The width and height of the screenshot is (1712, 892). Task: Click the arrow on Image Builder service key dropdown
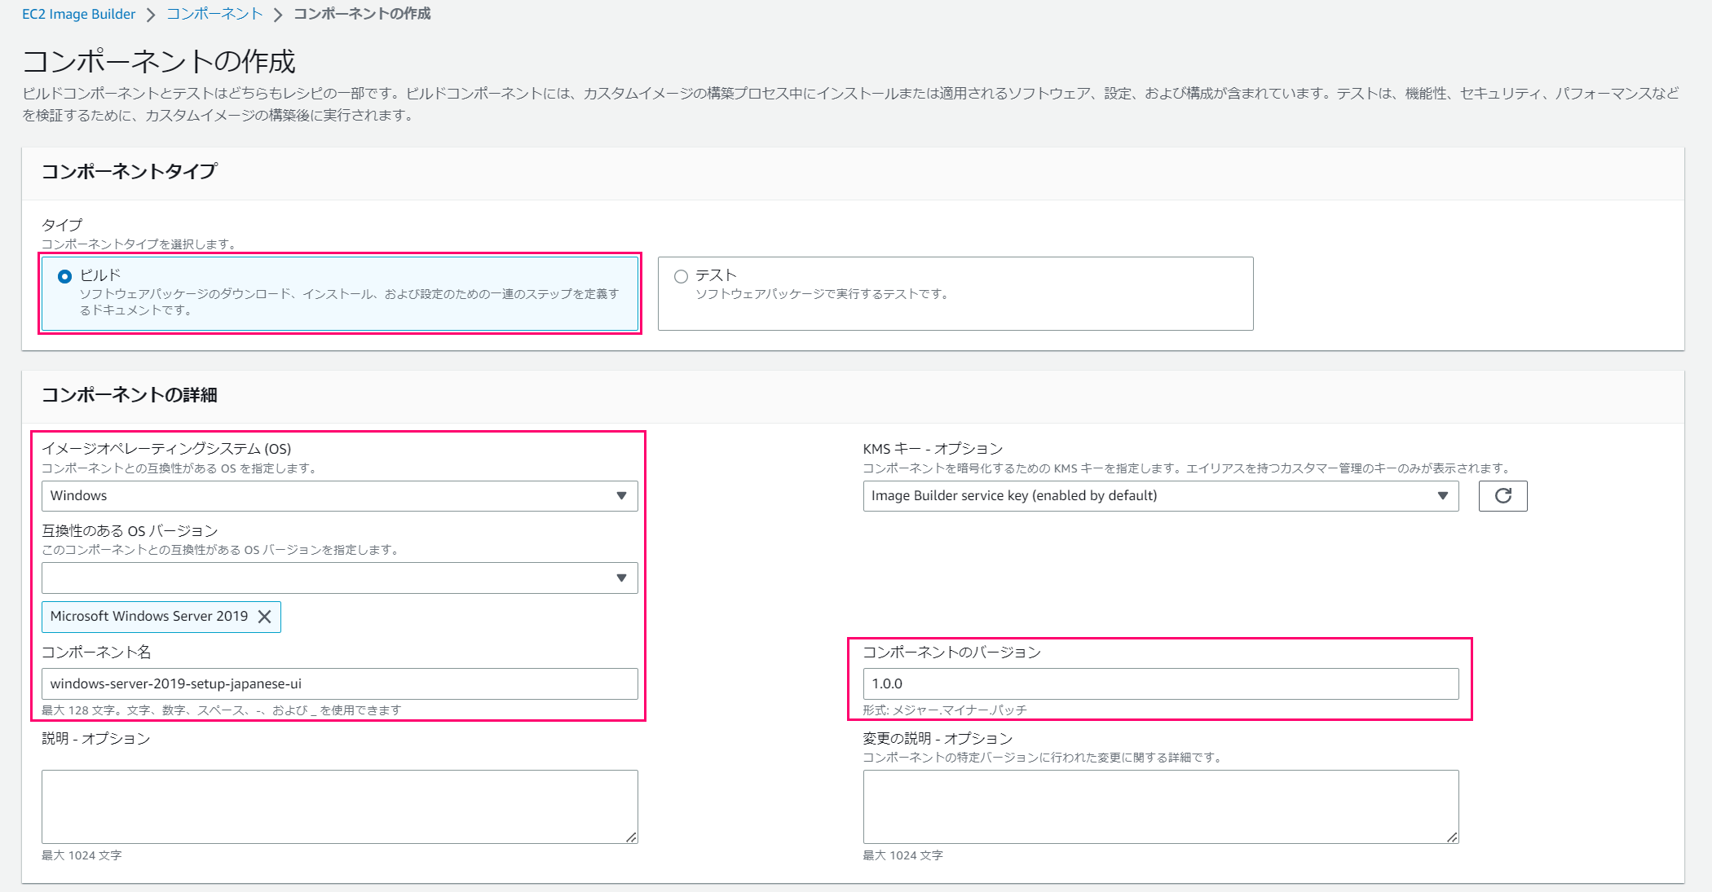[1442, 495]
